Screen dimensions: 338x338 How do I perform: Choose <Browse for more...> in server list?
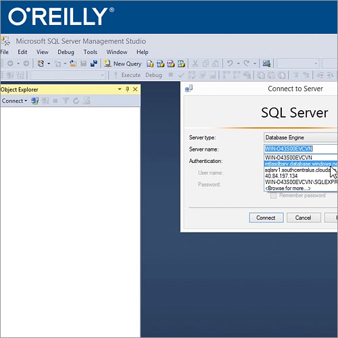(x=301, y=188)
